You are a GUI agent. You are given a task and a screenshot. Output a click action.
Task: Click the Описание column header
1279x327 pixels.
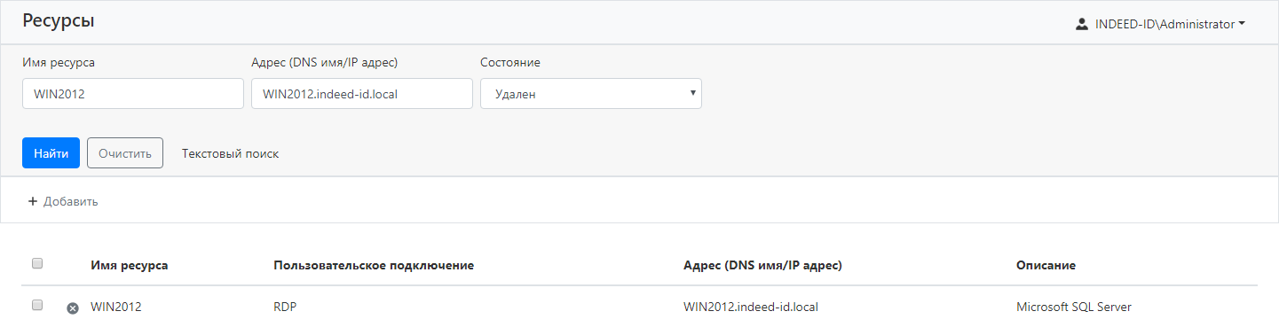pyautogui.click(x=1046, y=265)
